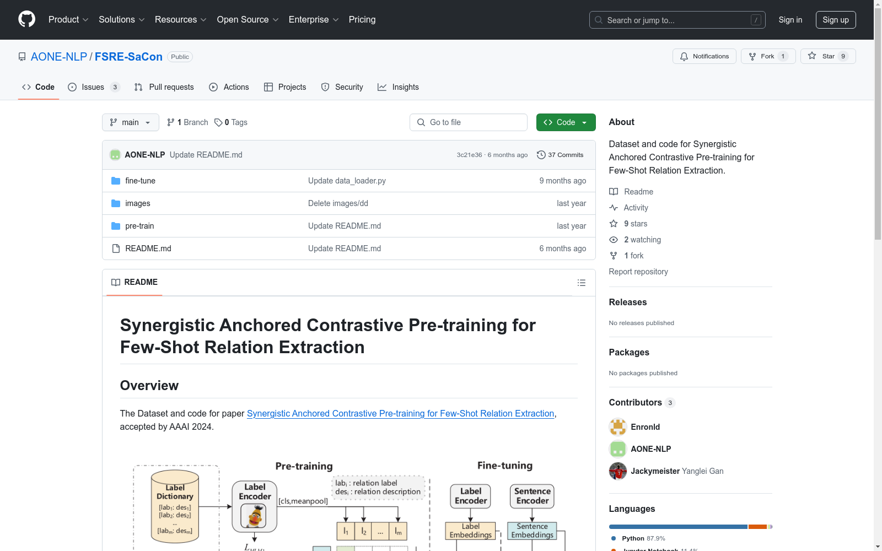Viewport: 882px width, 551px height.
Task: Expand the Open Source menu
Action: [x=248, y=19]
